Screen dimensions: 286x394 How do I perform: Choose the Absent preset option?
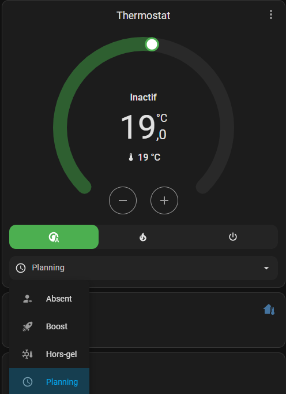point(50,299)
